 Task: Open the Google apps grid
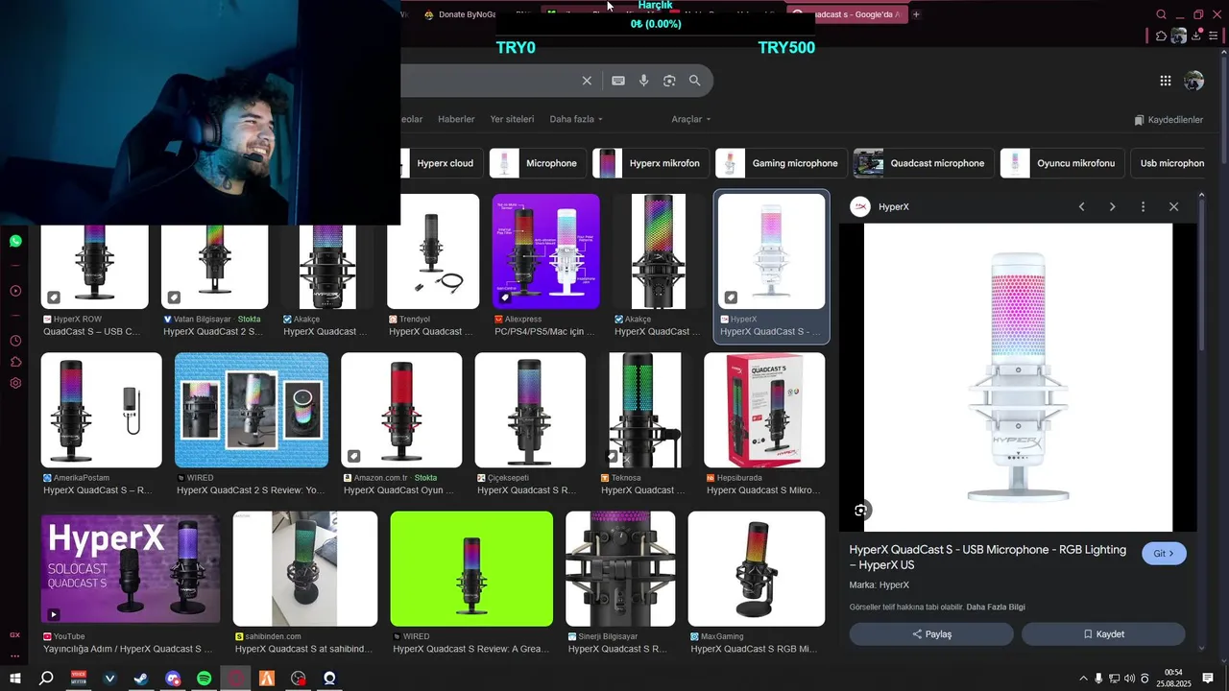1165,81
